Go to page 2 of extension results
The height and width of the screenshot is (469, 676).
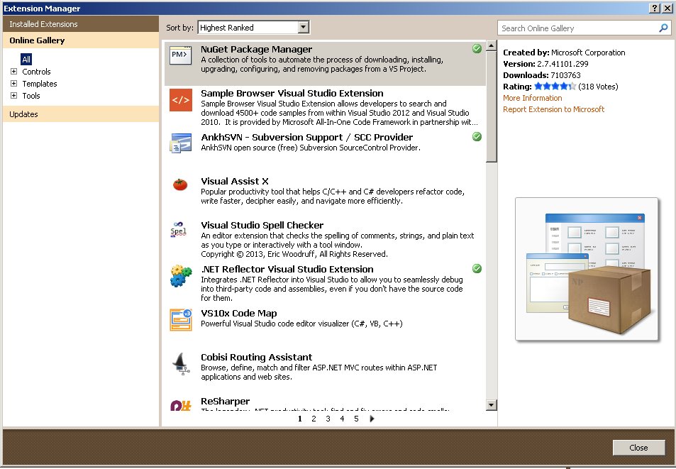(x=314, y=419)
